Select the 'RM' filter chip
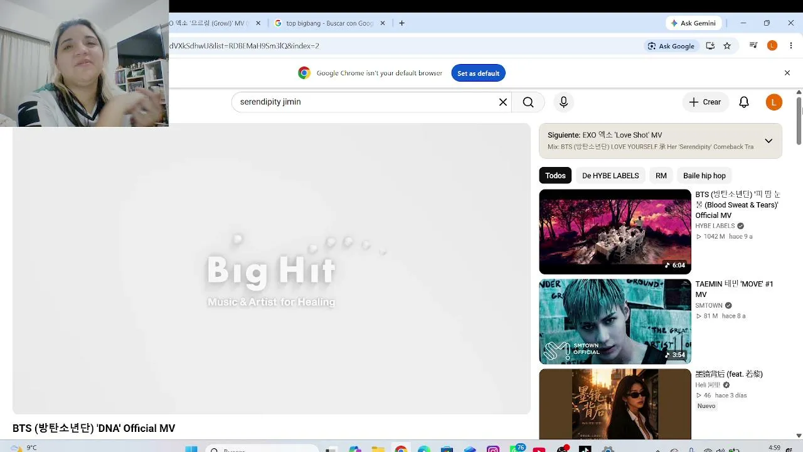Viewport: 803px width, 452px height. [x=661, y=176]
